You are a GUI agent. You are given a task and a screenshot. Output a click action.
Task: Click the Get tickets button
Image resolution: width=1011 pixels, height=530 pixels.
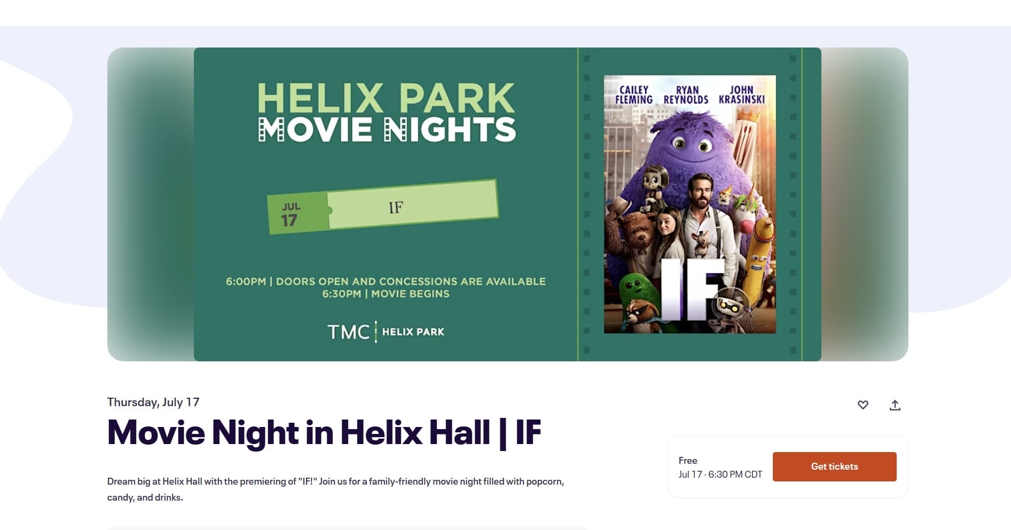834,466
